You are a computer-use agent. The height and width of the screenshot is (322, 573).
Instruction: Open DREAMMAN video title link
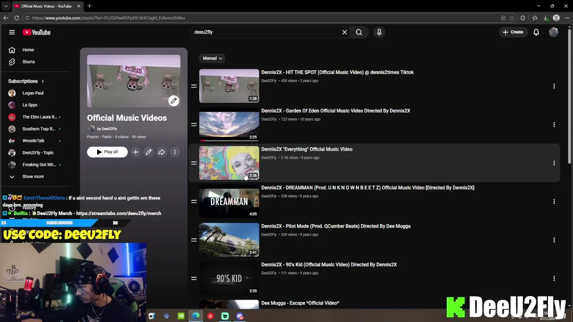[368, 188]
